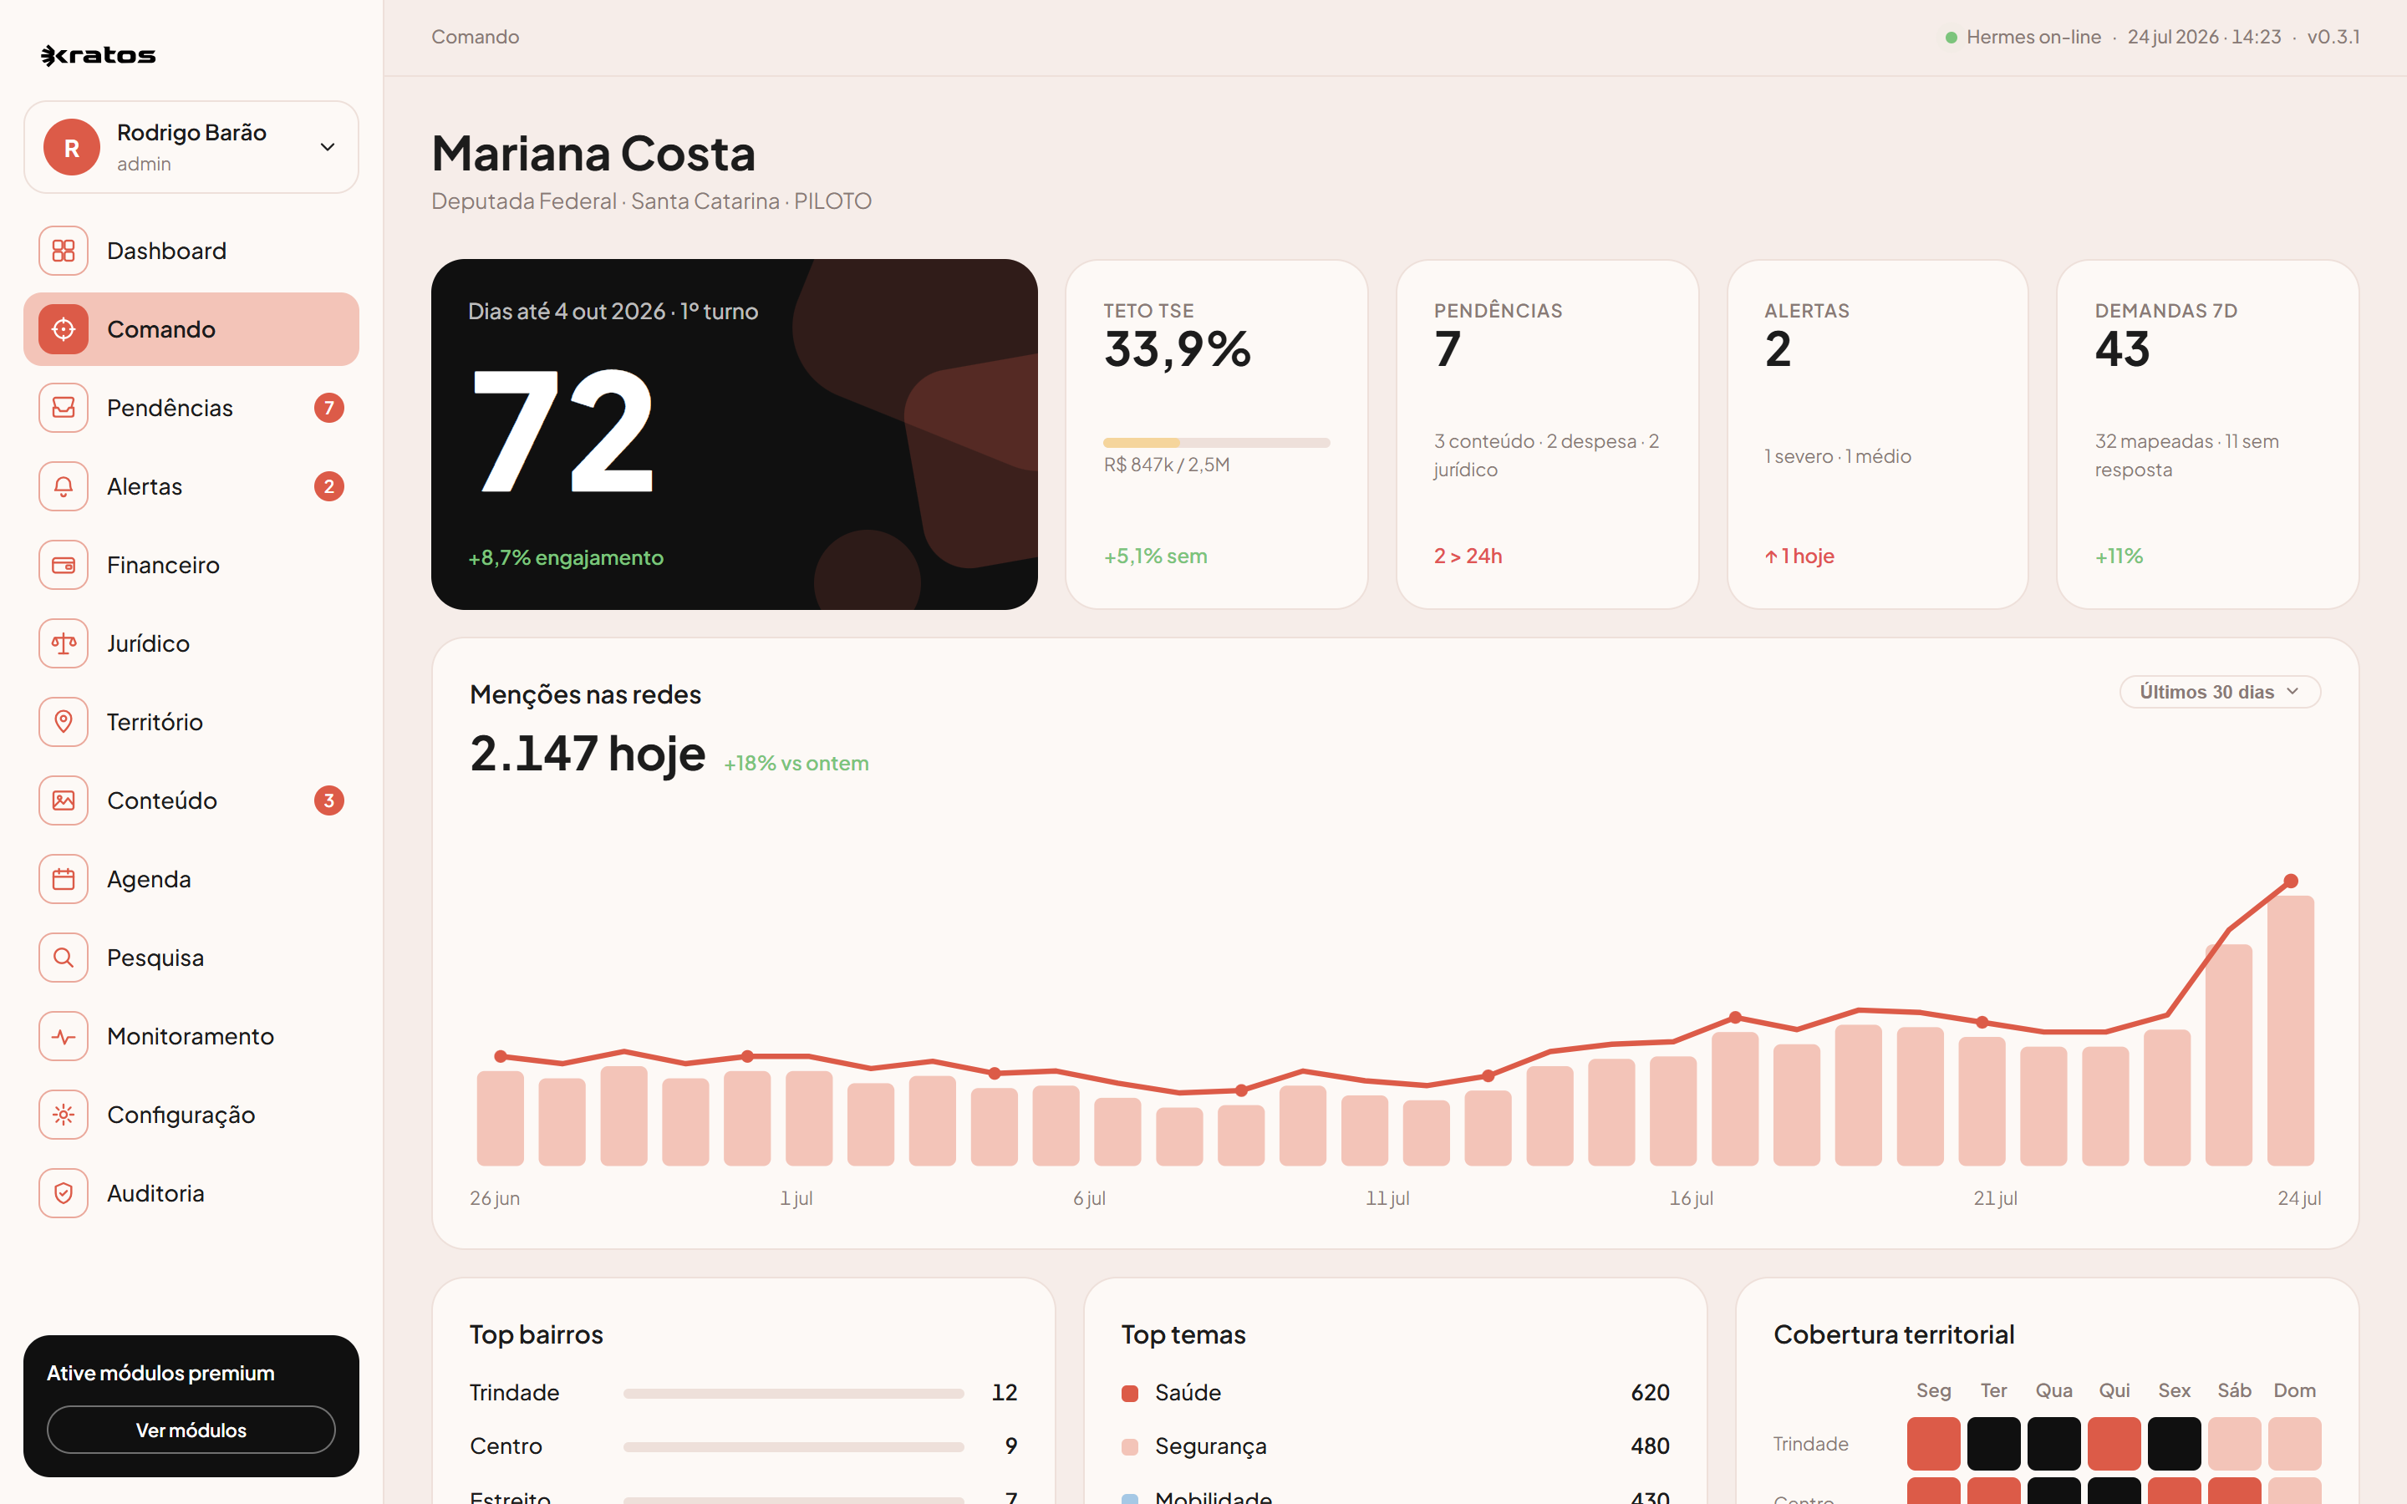Screen dimensions: 2407x1504
Task: Select the 24 jul data point
Action: [x=2291, y=882]
